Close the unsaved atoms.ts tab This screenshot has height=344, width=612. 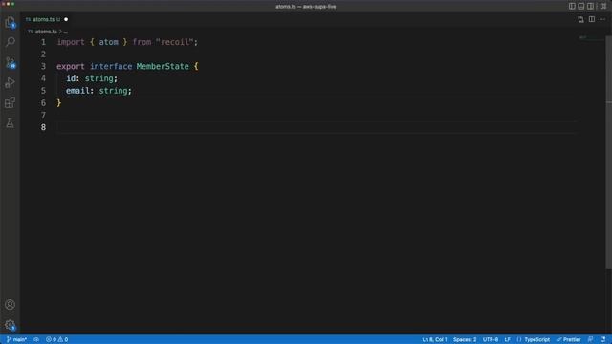(66, 19)
